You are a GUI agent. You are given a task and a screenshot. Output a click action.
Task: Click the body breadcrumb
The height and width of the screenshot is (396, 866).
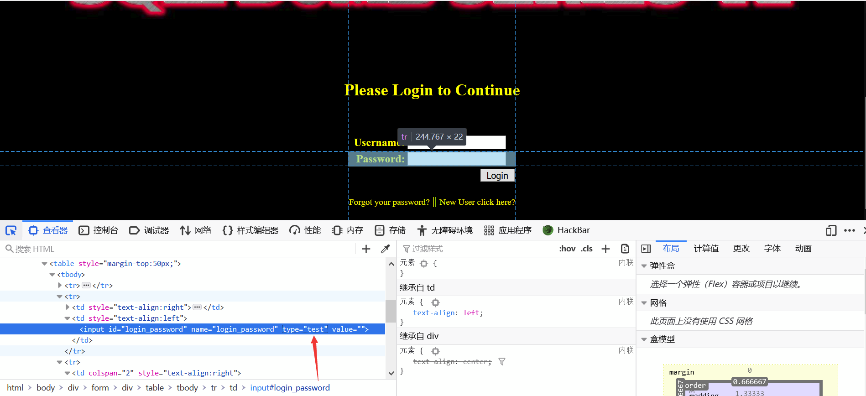(x=46, y=388)
